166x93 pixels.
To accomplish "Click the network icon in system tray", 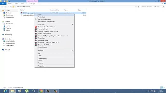I will tap(152, 91).
